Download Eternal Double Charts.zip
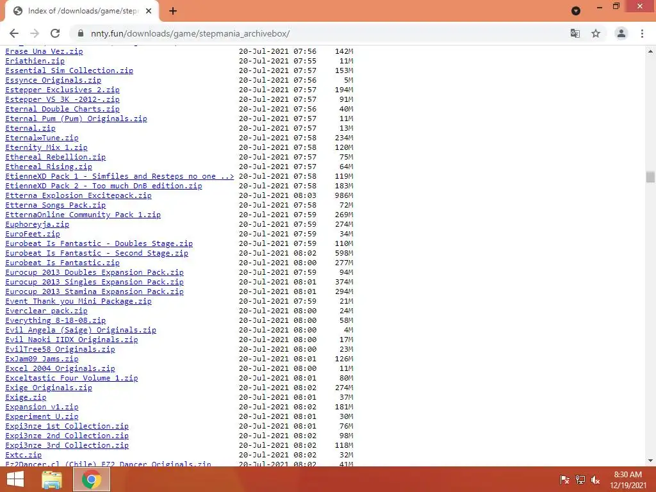This screenshot has width=656, height=492. 62,109
